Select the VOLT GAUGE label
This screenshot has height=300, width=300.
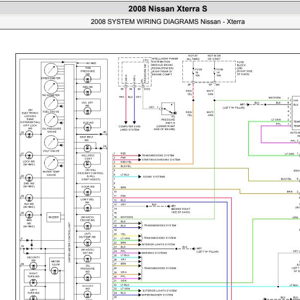click(x=51, y=151)
